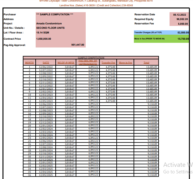Select the date cell 12/06/2022
The width and height of the screenshot is (193, 179).
tap(46, 67)
